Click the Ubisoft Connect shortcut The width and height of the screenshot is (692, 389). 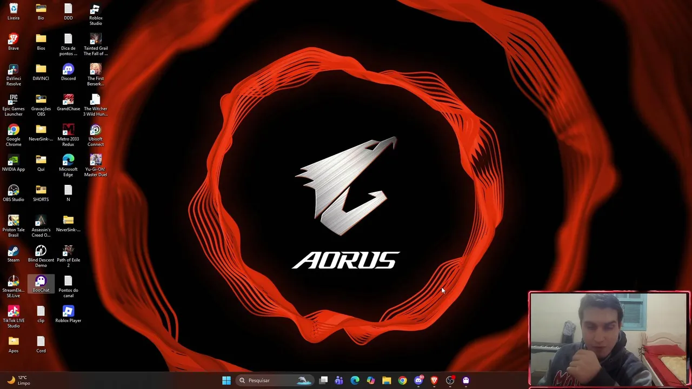96,136
